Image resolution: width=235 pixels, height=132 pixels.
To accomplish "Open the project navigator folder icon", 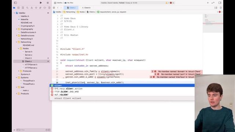I will pos(14,8).
